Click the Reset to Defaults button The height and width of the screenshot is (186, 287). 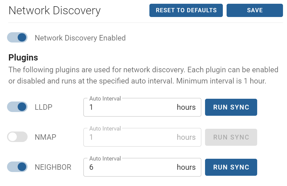(x=186, y=10)
